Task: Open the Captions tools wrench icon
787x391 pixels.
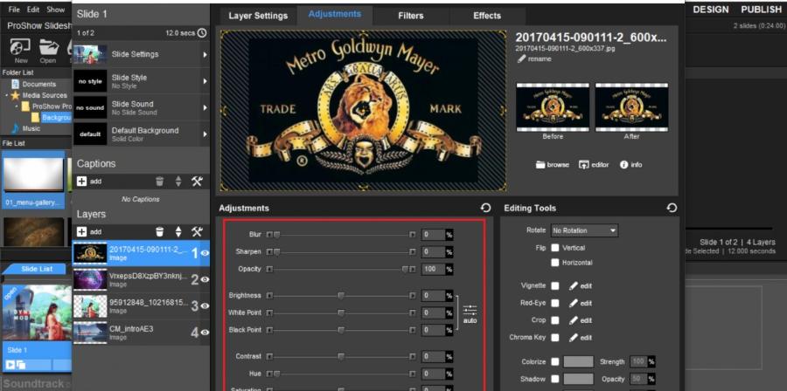Action: [x=197, y=182]
